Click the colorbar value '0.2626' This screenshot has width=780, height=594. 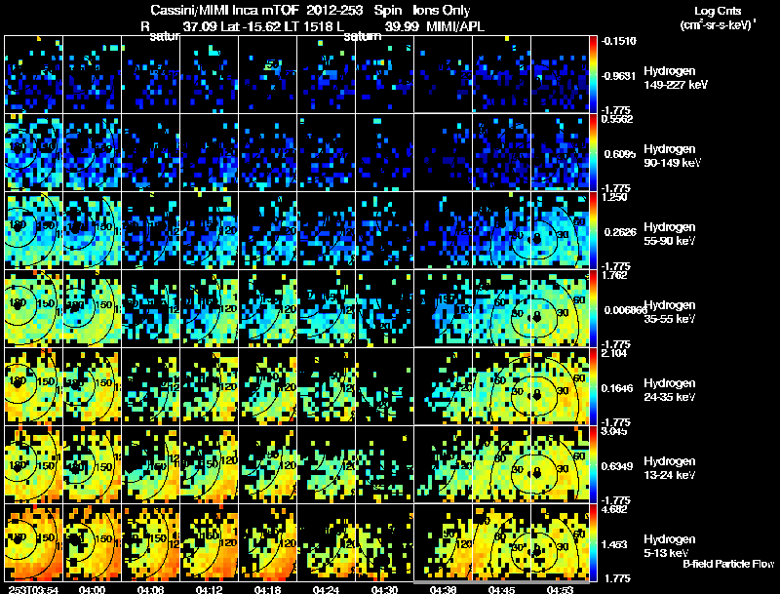point(619,232)
